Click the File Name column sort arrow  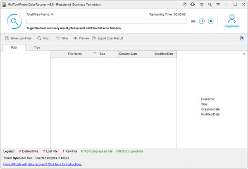coord(95,53)
